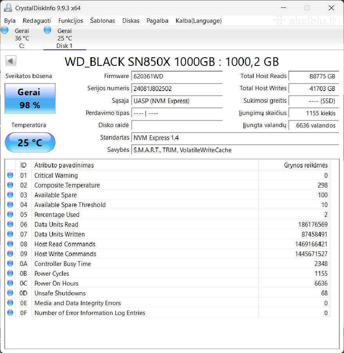Click the CrystalDiskInfo app icon in title bar
This screenshot has height=353, width=344.
tap(8, 8)
